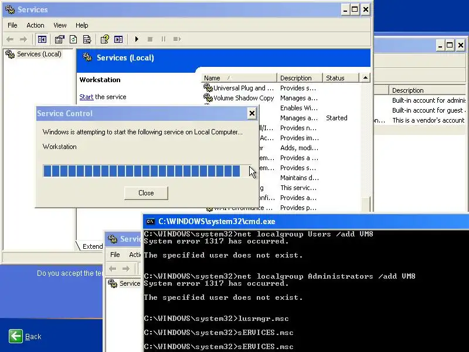The width and height of the screenshot is (469, 352).
Task: Click the services list scrollbar up arrow
Action: (x=365, y=78)
